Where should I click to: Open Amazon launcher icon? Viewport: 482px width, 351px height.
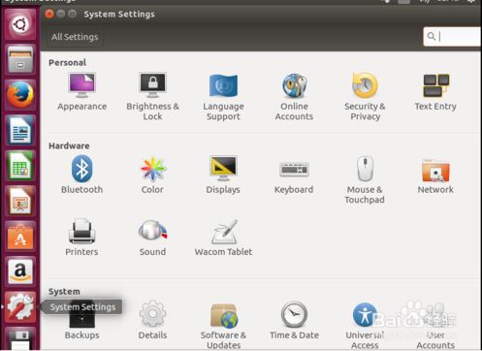[20, 272]
